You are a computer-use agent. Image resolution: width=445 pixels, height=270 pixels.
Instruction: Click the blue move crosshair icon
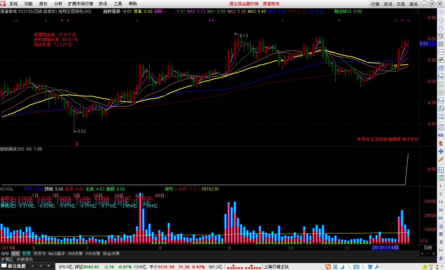441,152
